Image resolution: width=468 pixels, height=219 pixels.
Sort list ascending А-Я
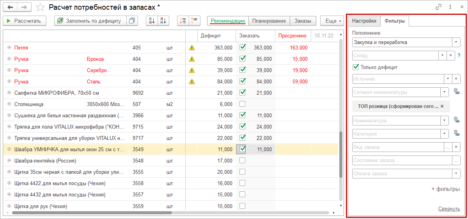[x=152, y=21]
